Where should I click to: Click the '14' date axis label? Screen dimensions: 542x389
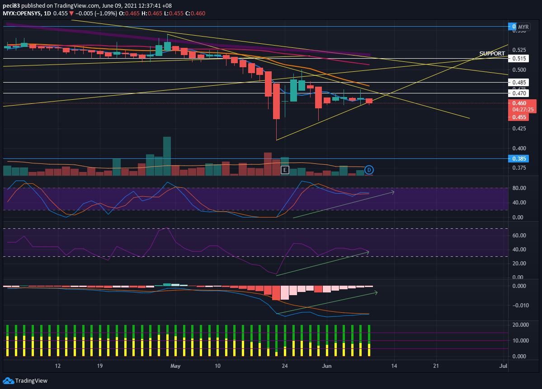pyautogui.click(x=394, y=366)
